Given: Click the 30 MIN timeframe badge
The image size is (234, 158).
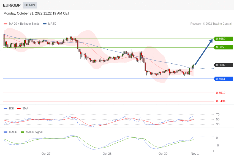Looking at the screenshot, I should [x=30, y=5].
